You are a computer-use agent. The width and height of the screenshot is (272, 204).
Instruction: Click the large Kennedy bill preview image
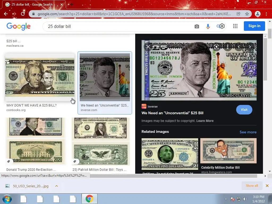[199, 70]
